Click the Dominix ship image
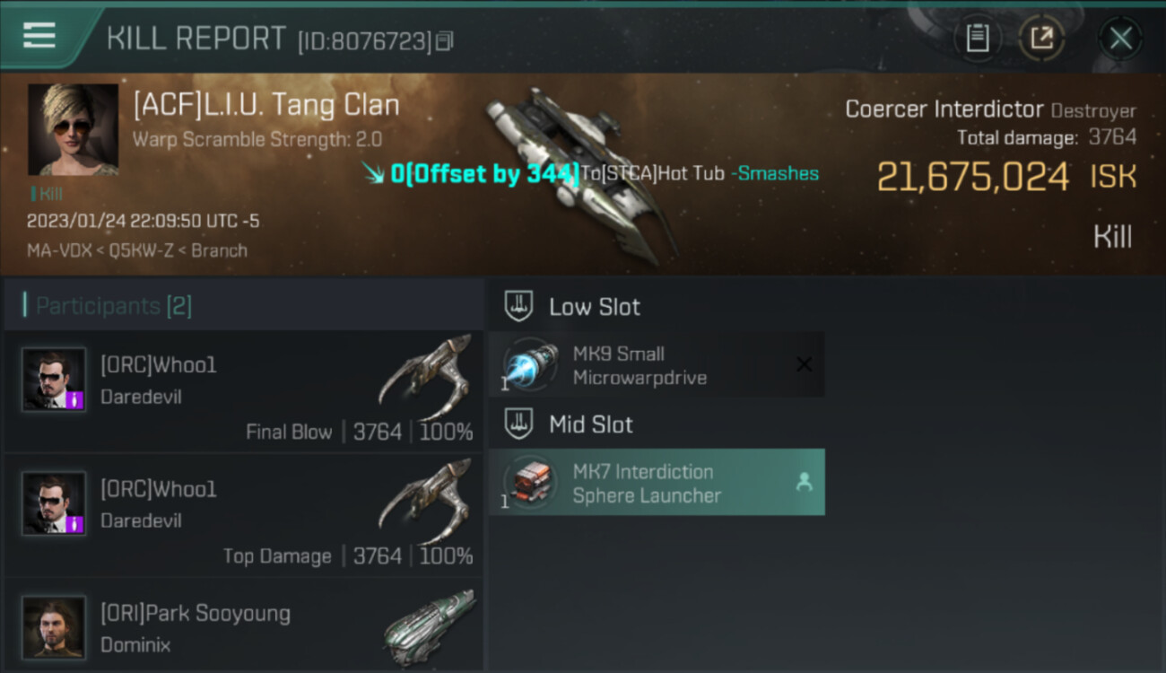This screenshot has height=673, width=1166. [429, 625]
